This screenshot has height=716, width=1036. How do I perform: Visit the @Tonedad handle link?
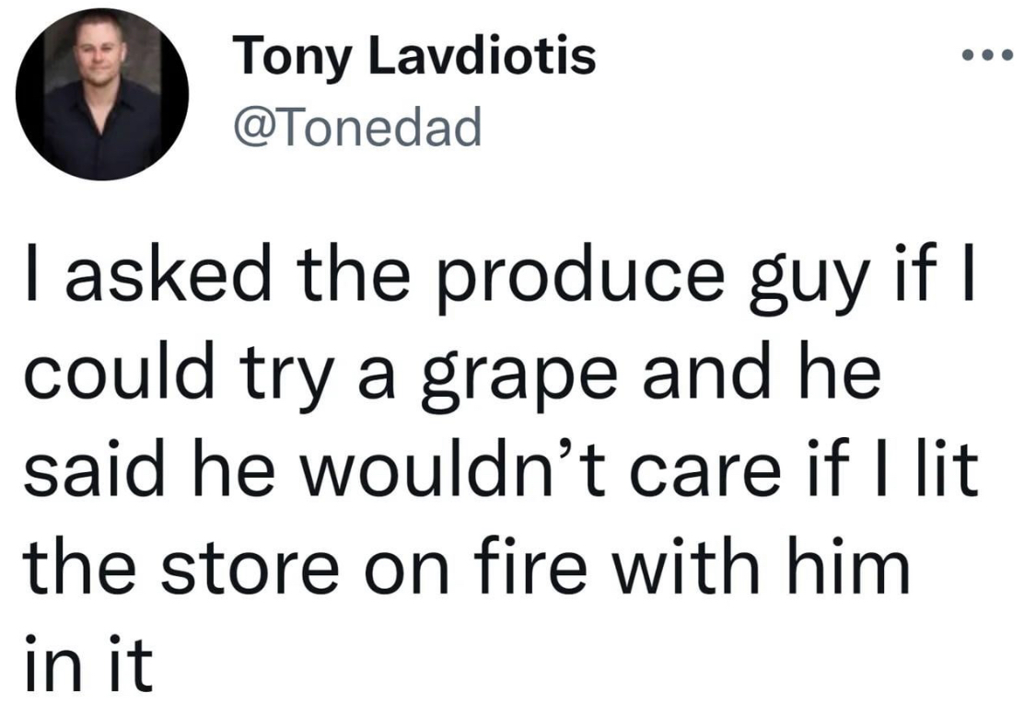coord(358,128)
